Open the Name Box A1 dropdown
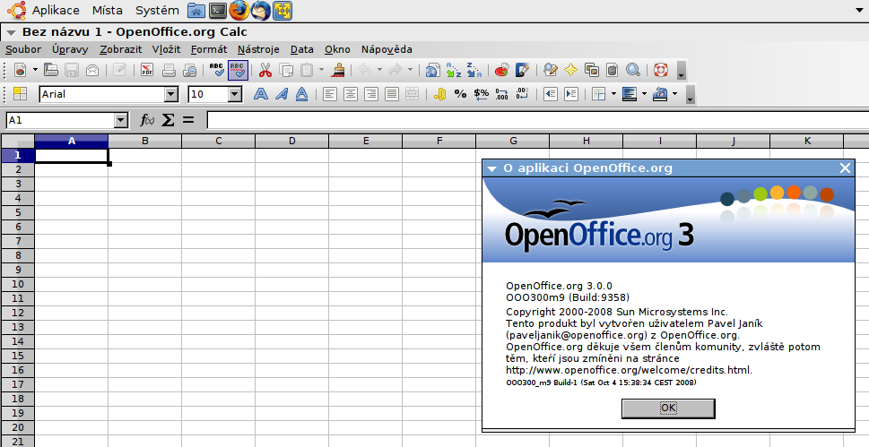The image size is (869, 447). tap(121, 120)
